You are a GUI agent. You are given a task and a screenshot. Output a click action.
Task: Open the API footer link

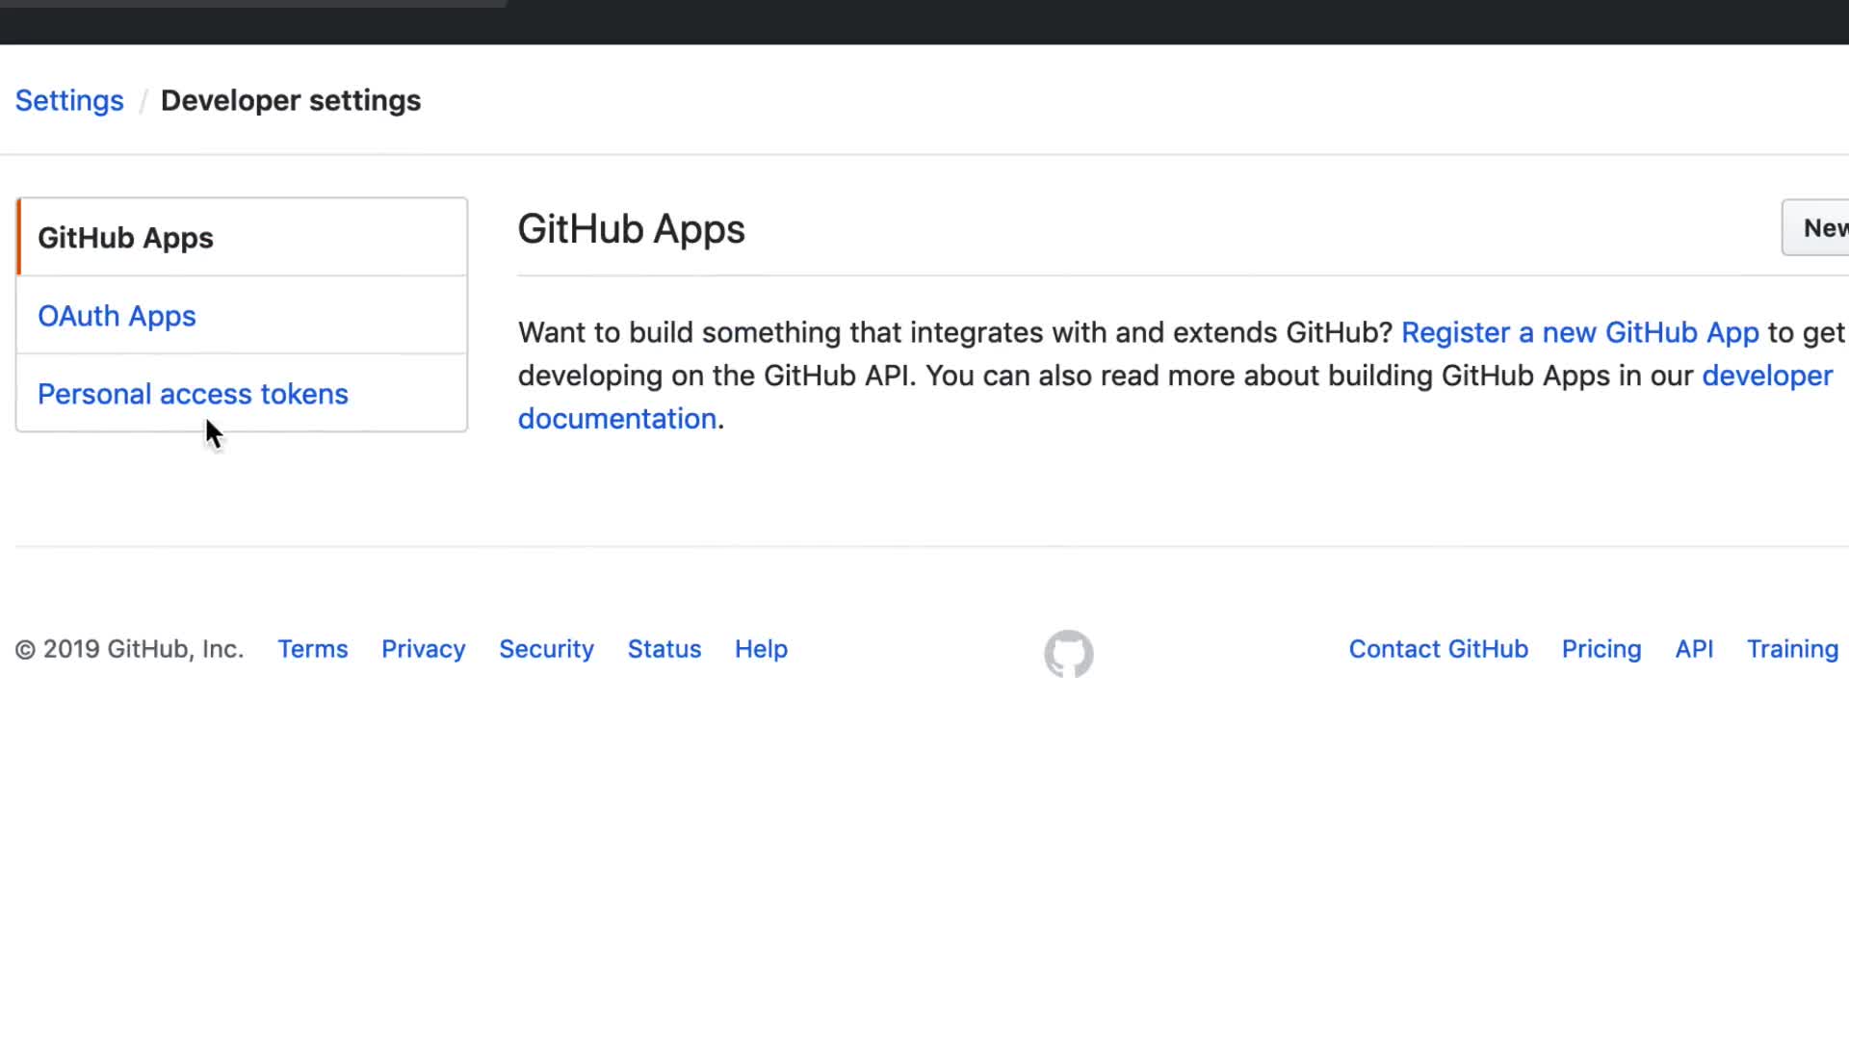point(1693,649)
